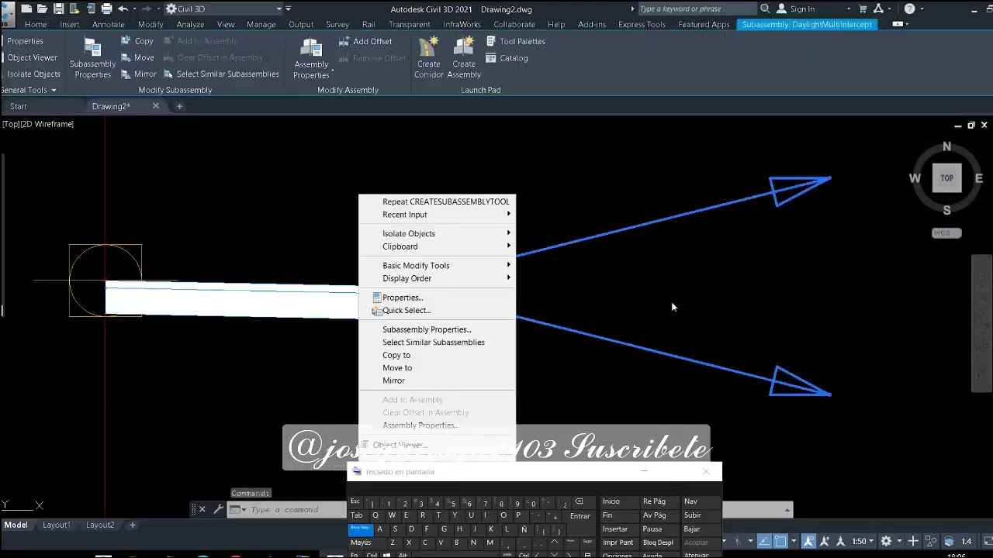Switch to the Layout1 tab

[57, 525]
